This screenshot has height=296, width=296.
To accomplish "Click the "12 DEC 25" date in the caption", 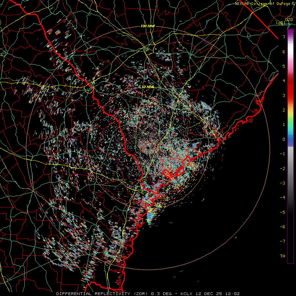I will click(210, 294).
